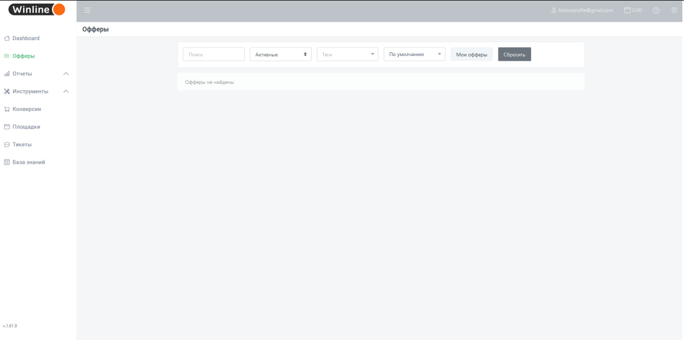Screen dimensions: 684x340
Task: Click the hamburger menu icon in header
Action: [87, 10]
